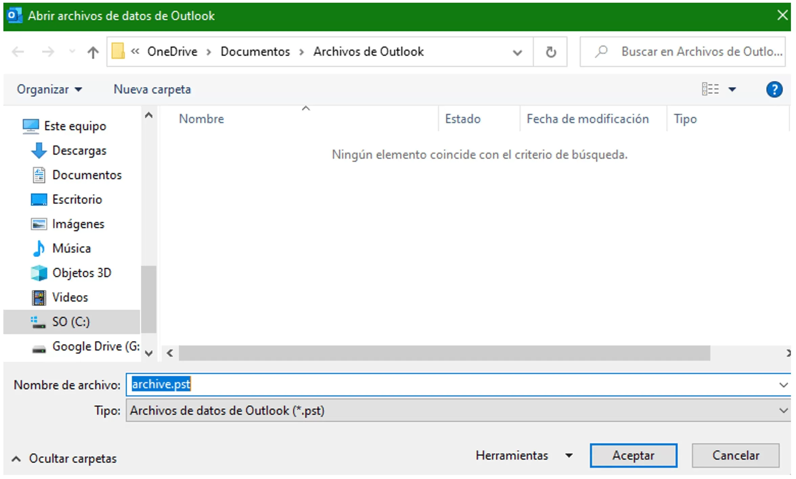Image resolution: width=796 pixels, height=479 pixels.
Task: Sort by Tipo column header
Action: [x=685, y=119]
